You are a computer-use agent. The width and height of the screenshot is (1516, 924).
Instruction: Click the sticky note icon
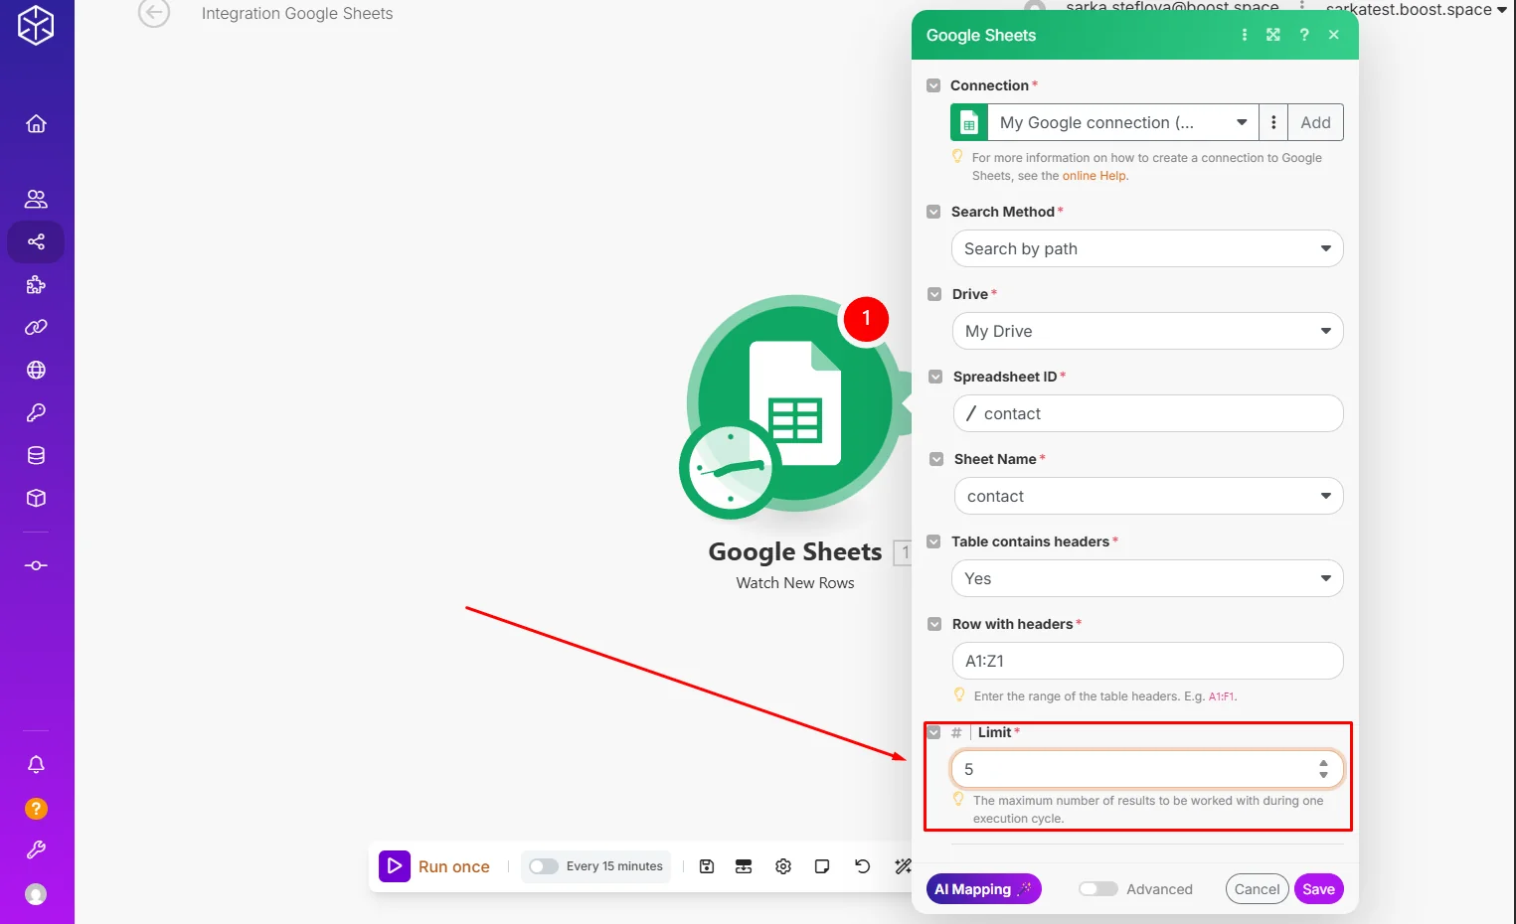click(x=822, y=866)
